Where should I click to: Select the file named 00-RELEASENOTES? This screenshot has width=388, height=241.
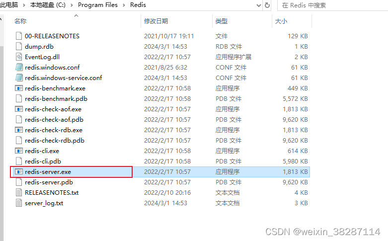(x=52, y=36)
